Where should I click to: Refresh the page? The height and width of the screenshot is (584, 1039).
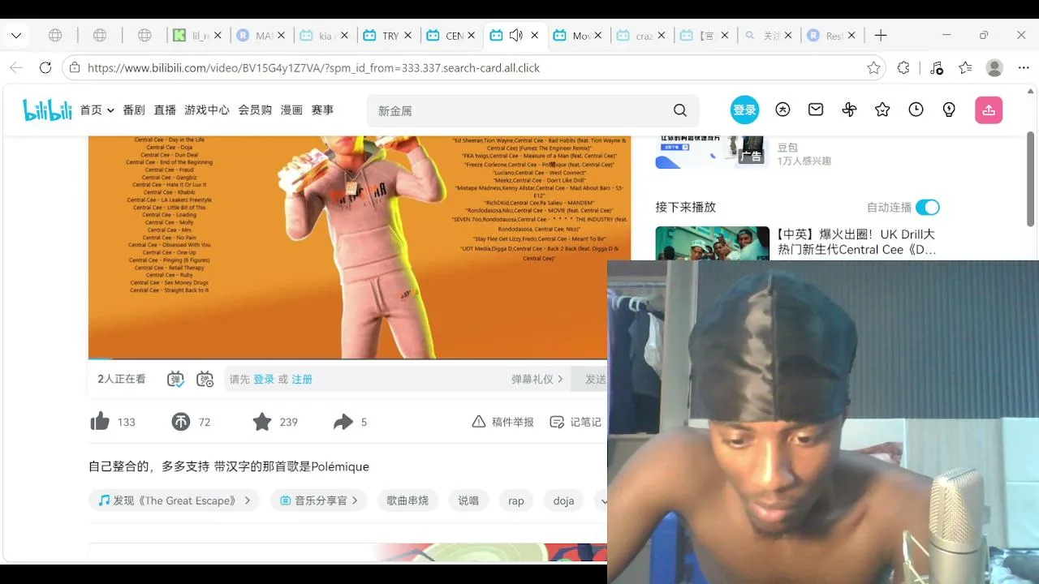click(45, 68)
